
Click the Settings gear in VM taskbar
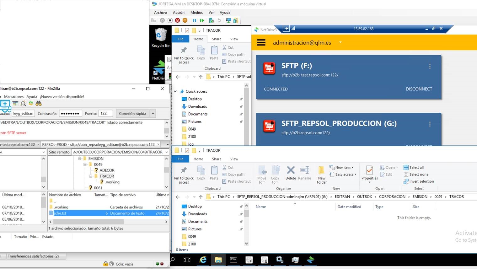pos(280,260)
